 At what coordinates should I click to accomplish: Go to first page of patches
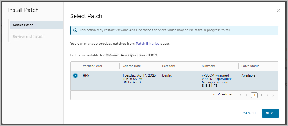point(240,95)
